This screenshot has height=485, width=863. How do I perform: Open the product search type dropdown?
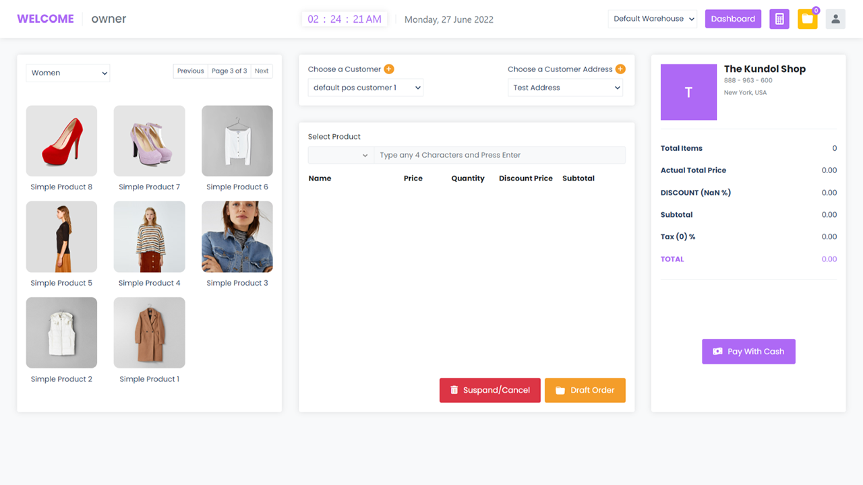click(341, 155)
